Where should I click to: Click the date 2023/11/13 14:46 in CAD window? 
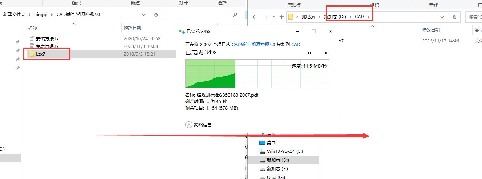[x=440, y=41]
